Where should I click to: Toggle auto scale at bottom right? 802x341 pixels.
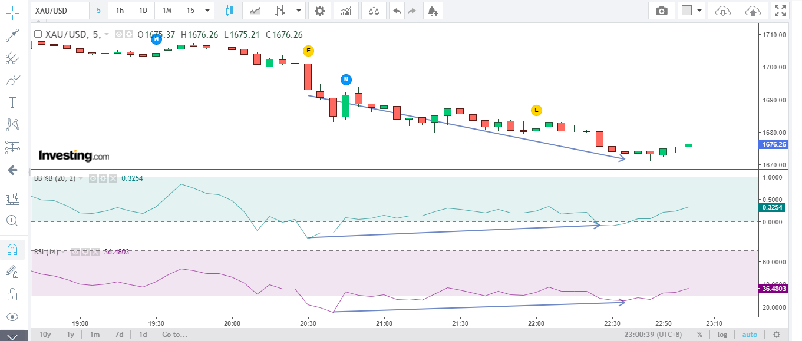[750, 335]
